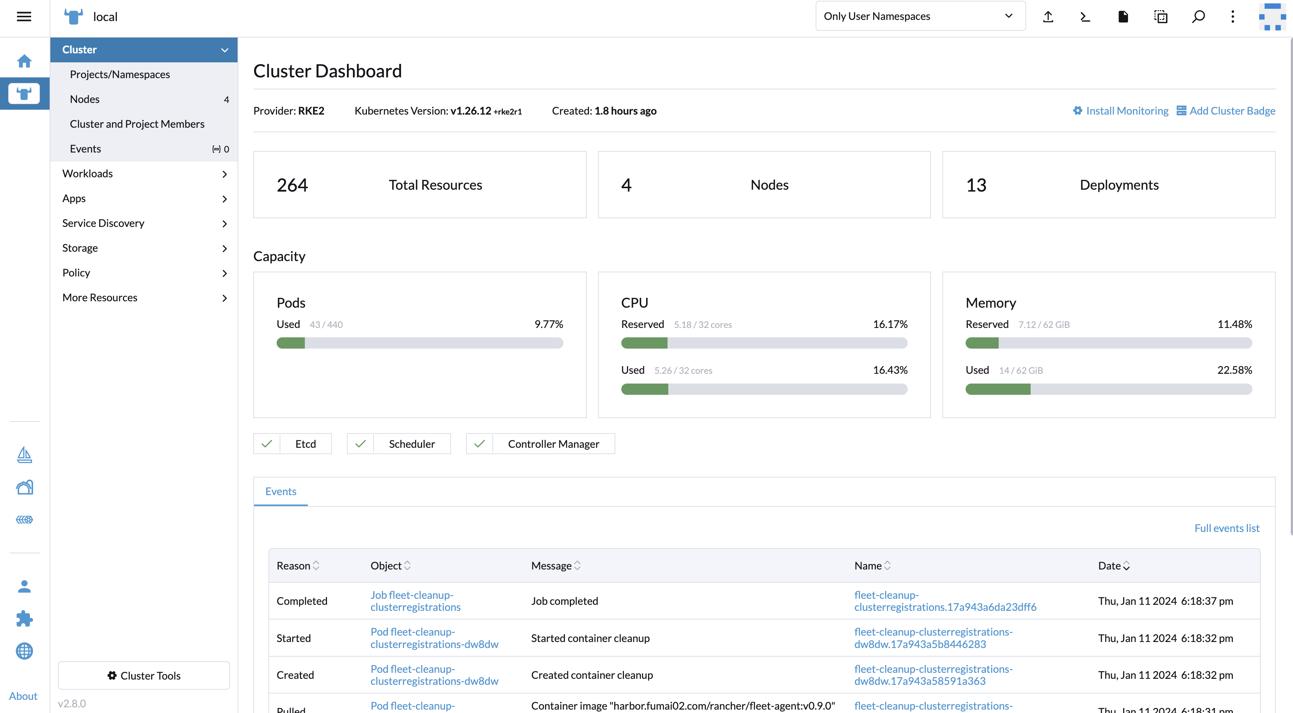This screenshot has height=713, width=1293.
Task: Select the Events tab
Action: click(280, 491)
